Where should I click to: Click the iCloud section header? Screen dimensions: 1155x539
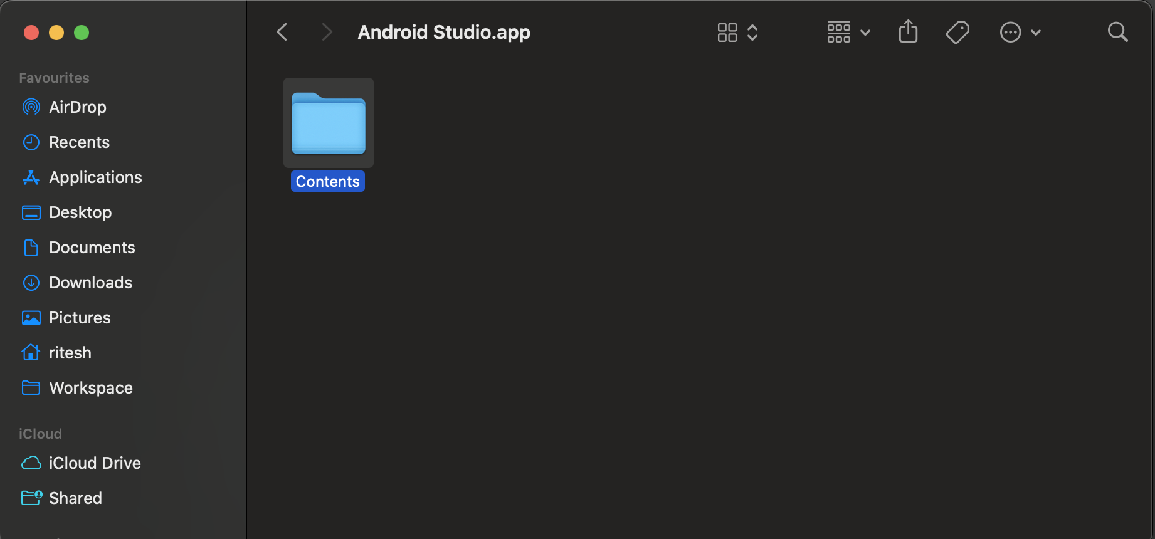tap(40, 434)
